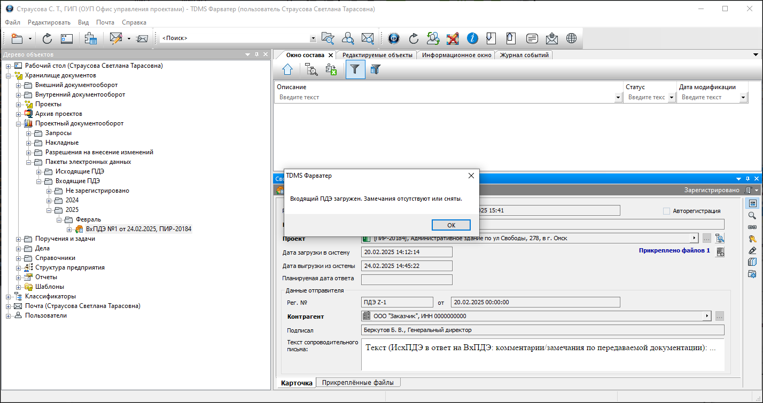Expand the Внешний документооборот tree node

19,85
